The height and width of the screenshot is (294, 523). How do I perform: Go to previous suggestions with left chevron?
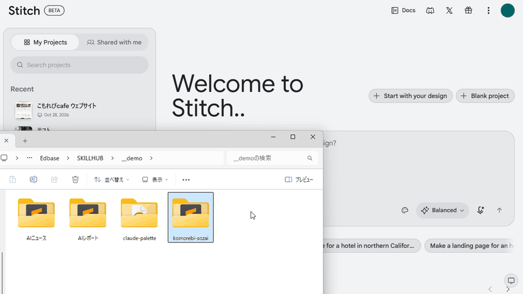pyautogui.click(x=490, y=289)
